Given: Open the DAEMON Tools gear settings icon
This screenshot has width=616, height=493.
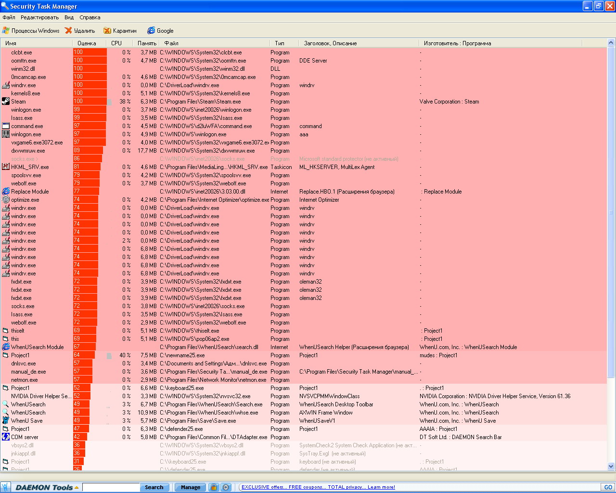Looking at the screenshot, I should point(226,487).
